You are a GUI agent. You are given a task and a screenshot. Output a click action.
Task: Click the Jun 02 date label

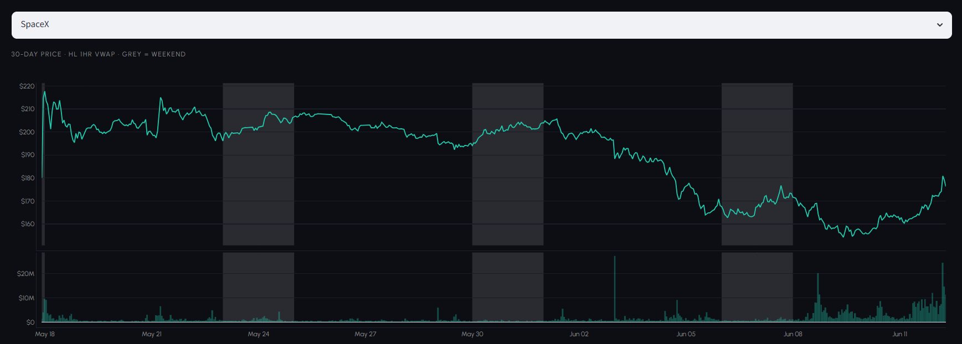[579, 334]
